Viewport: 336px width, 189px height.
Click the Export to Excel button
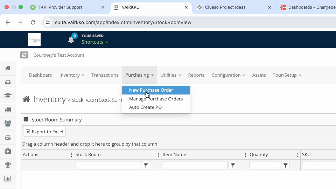coord(44,132)
